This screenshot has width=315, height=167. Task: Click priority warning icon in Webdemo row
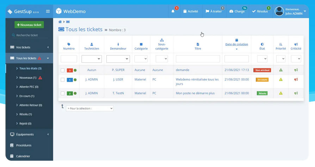281,79
